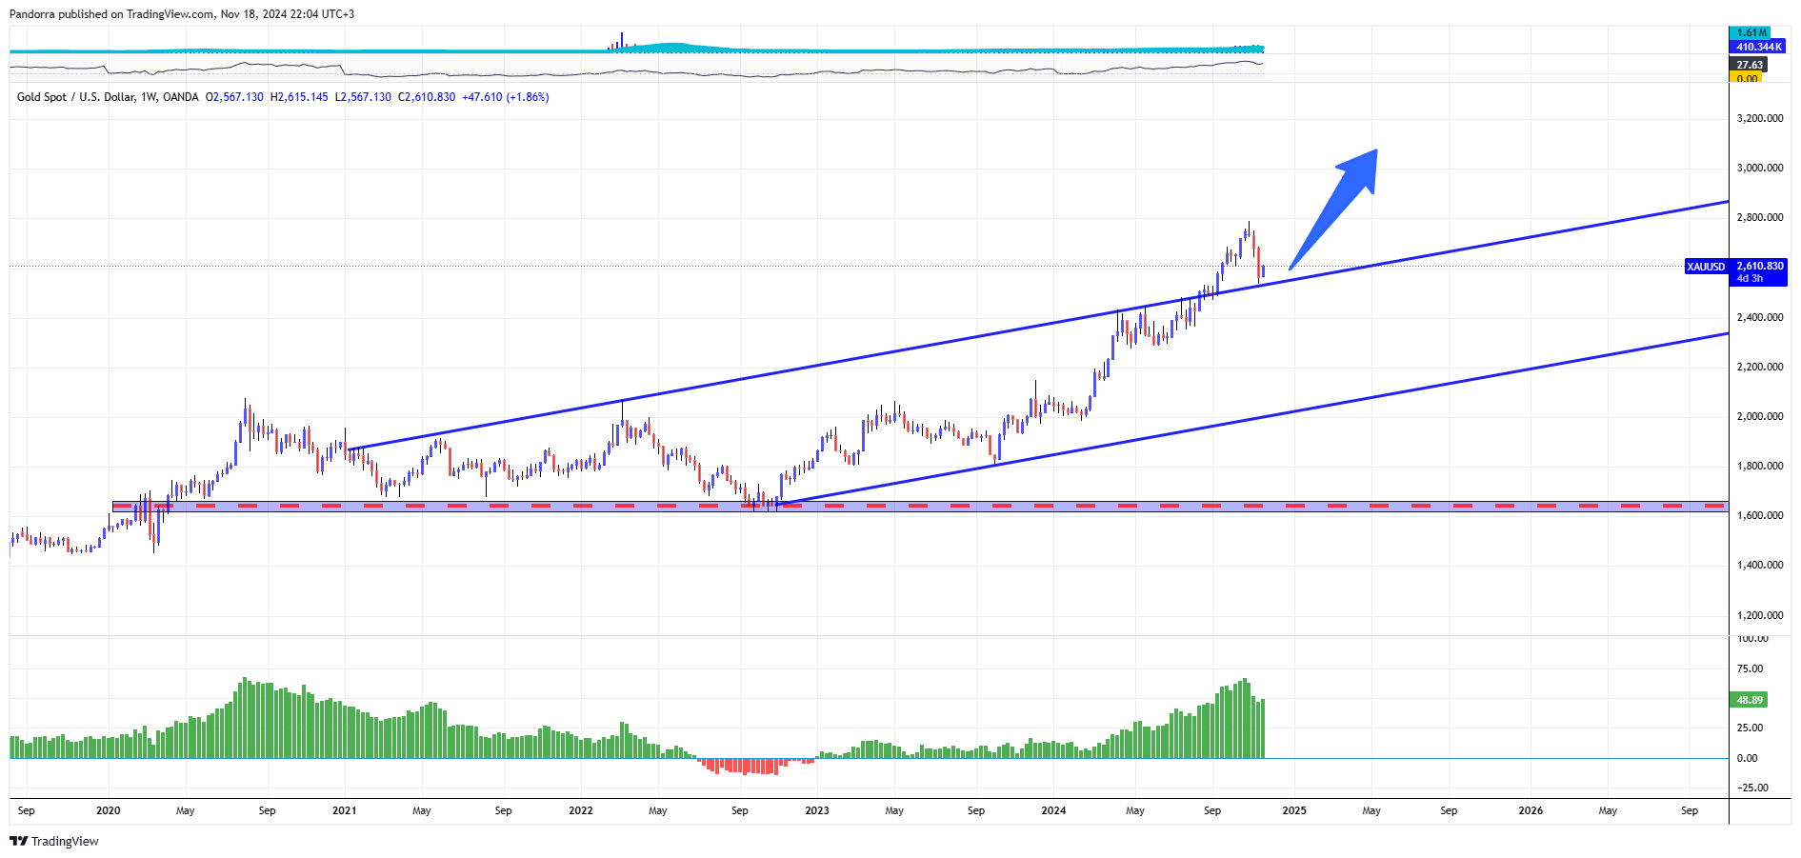The height and width of the screenshot is (858, 1801).
Task: Click the 3,200.000 price axis label
Action: pos(1760,119)
